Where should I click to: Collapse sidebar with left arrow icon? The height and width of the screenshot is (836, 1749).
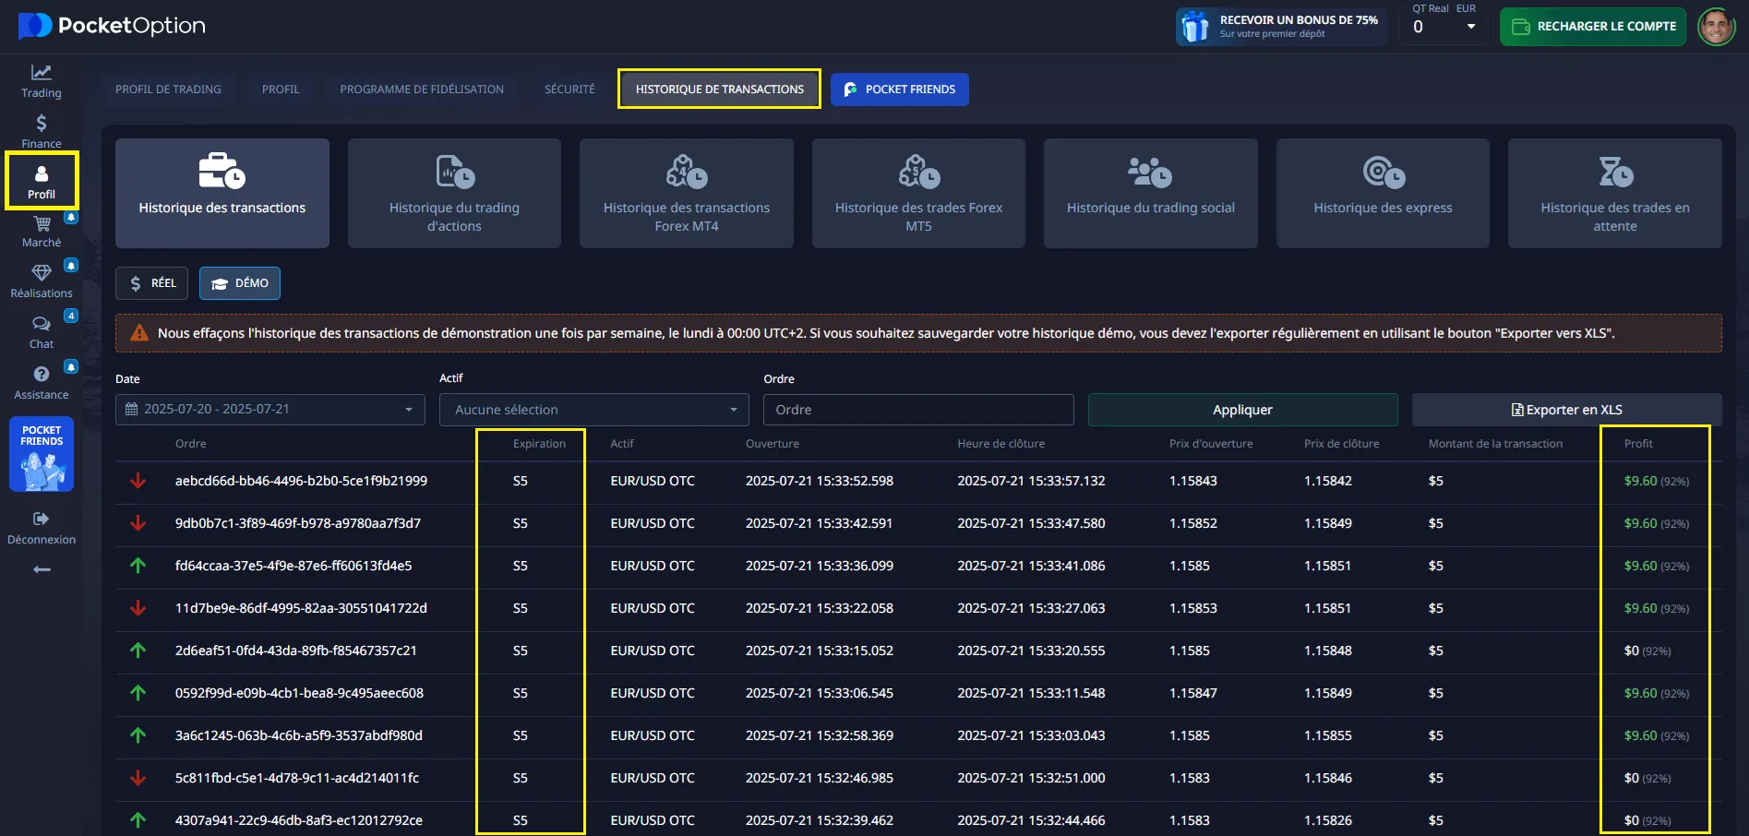point(42,569)
